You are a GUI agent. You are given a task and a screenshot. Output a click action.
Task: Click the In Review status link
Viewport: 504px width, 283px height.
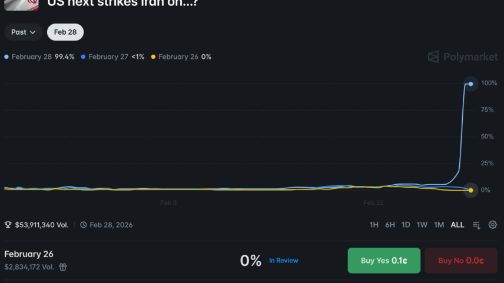(x=283, y=261)
